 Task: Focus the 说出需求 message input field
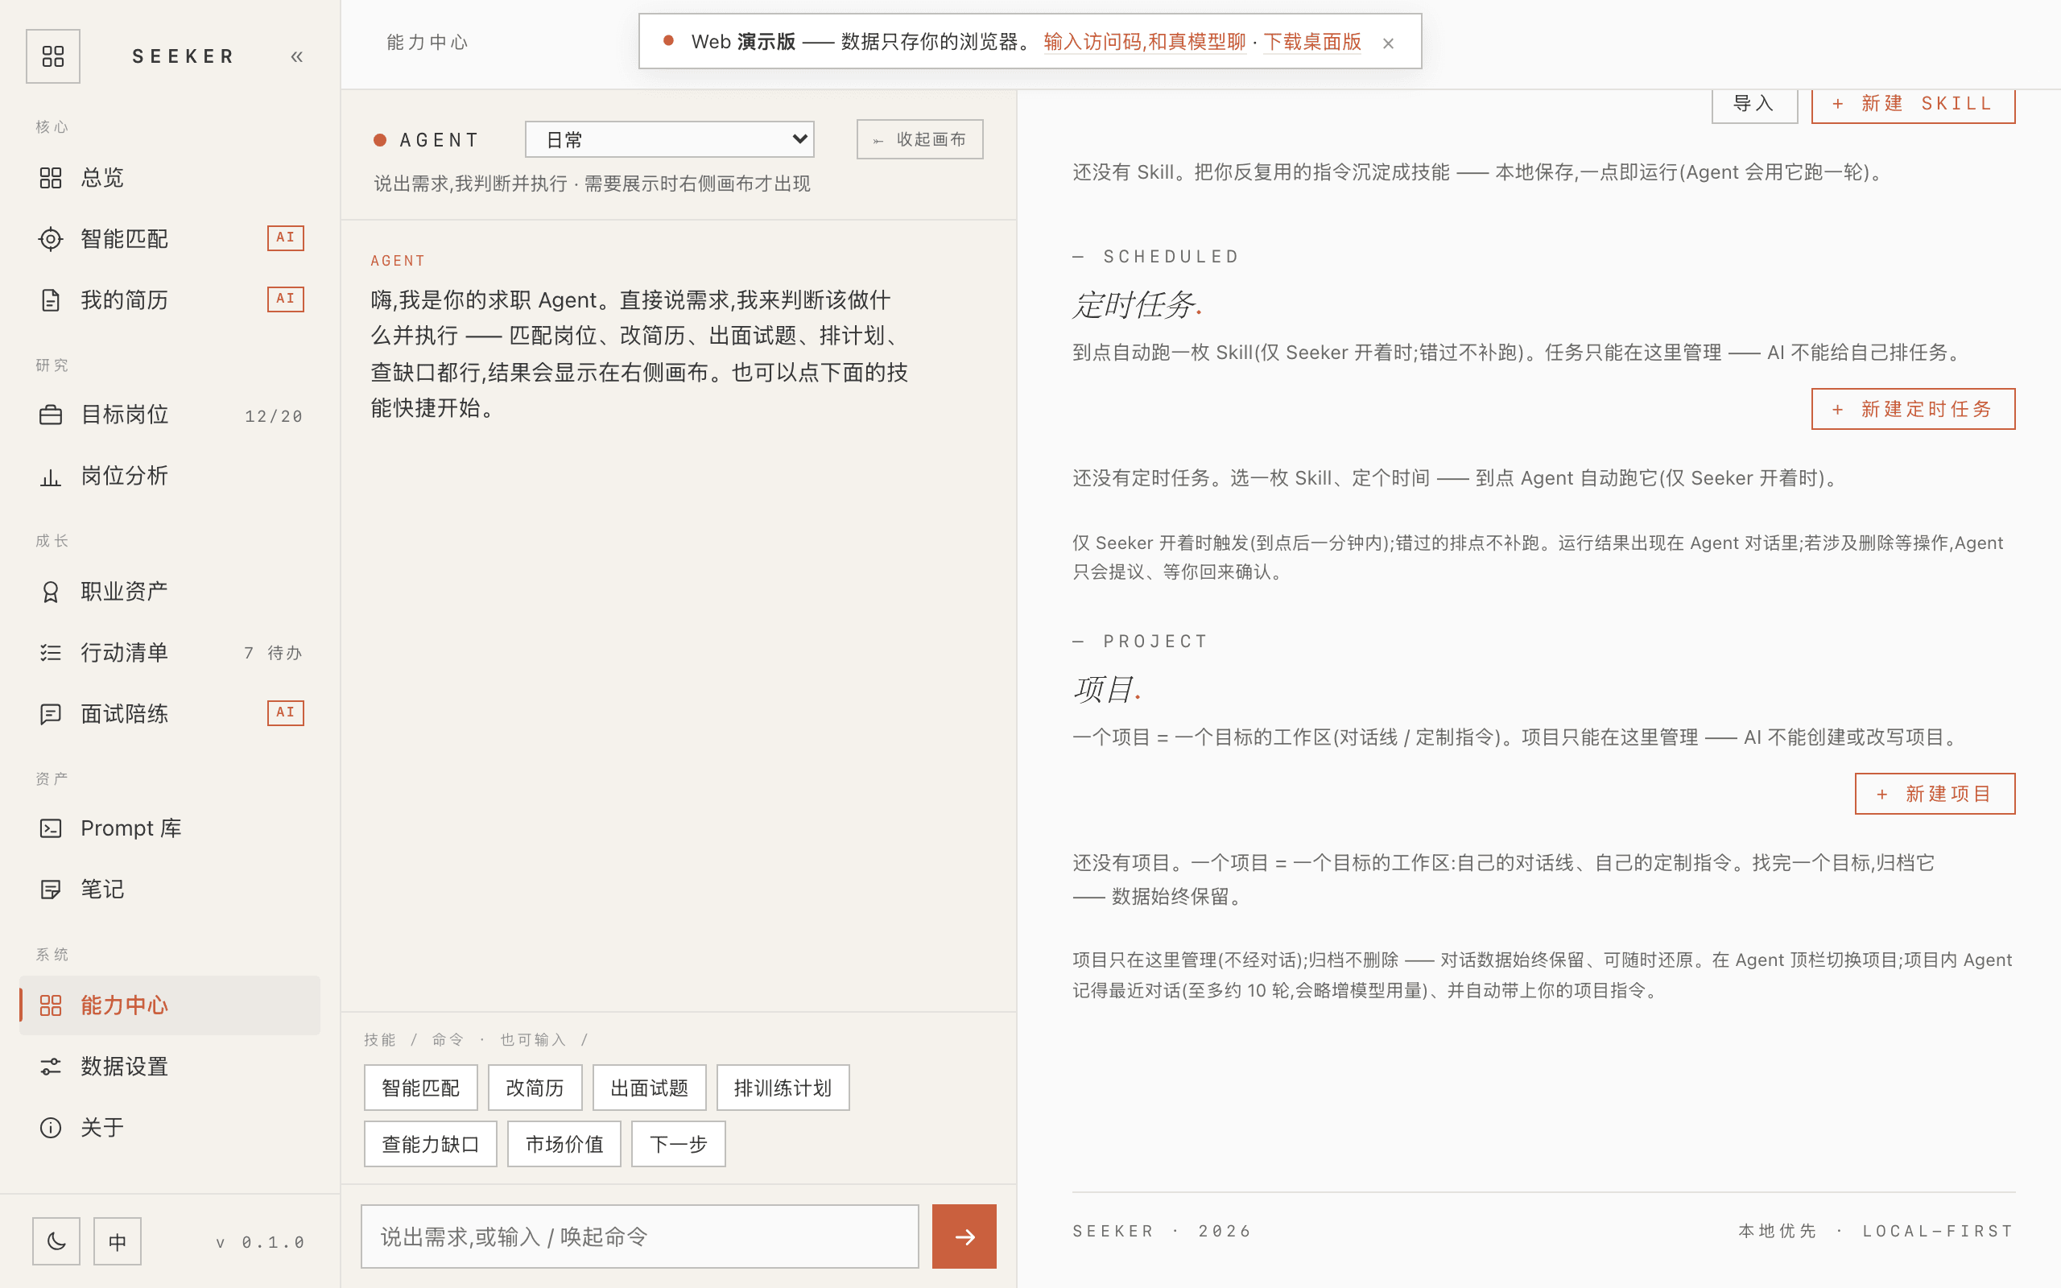pyautogui.click(x=639, y=1236)
